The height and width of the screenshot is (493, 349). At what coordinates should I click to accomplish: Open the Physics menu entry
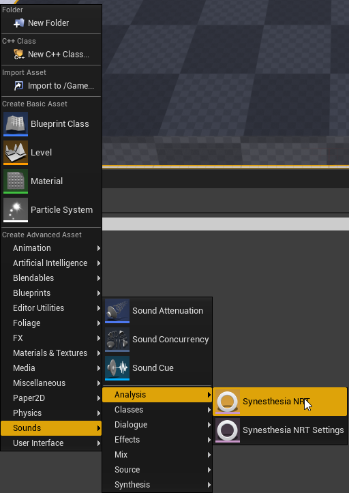(51, 413)
